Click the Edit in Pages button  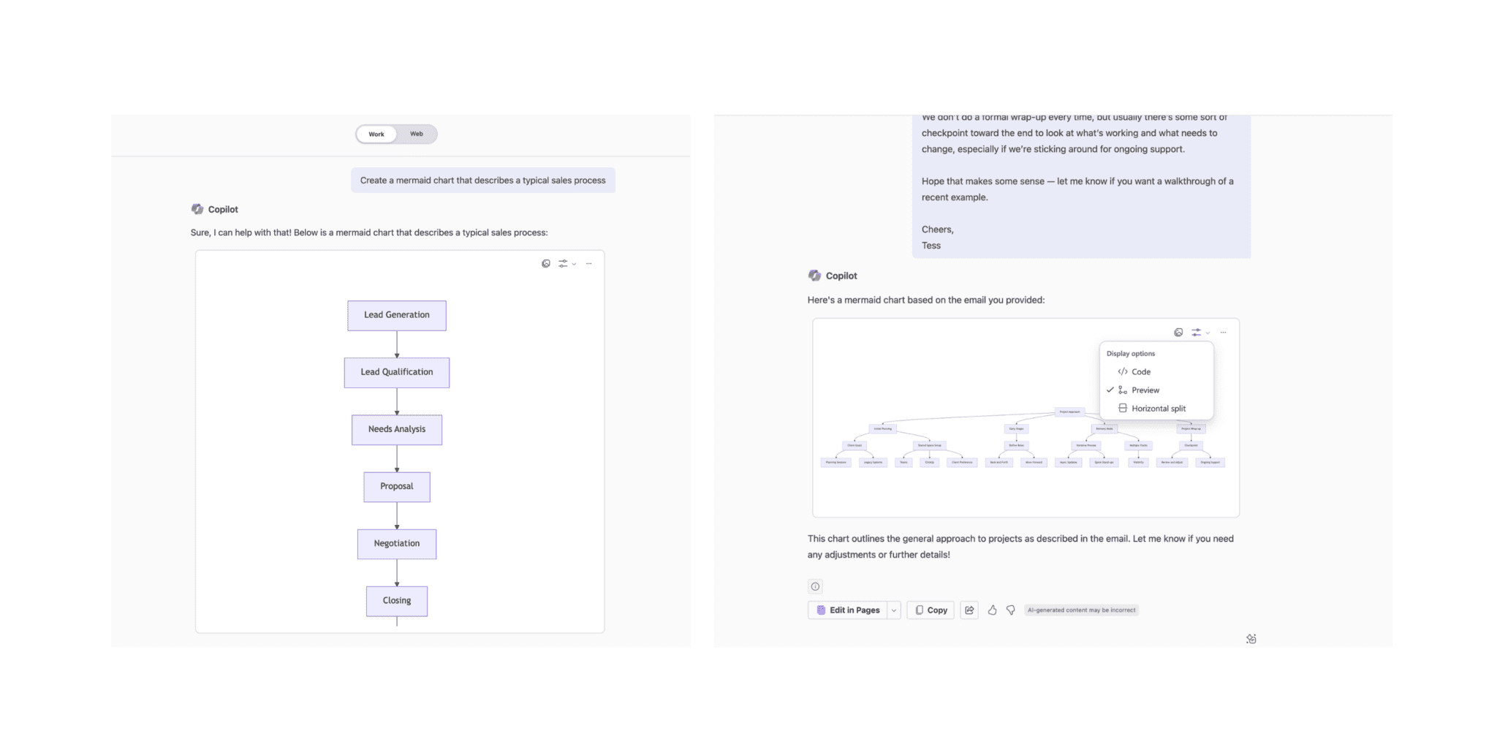(x=848, y=610)
